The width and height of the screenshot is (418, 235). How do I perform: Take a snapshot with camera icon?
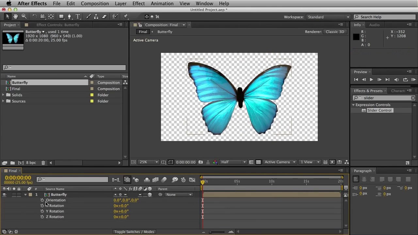pos(201,162)
